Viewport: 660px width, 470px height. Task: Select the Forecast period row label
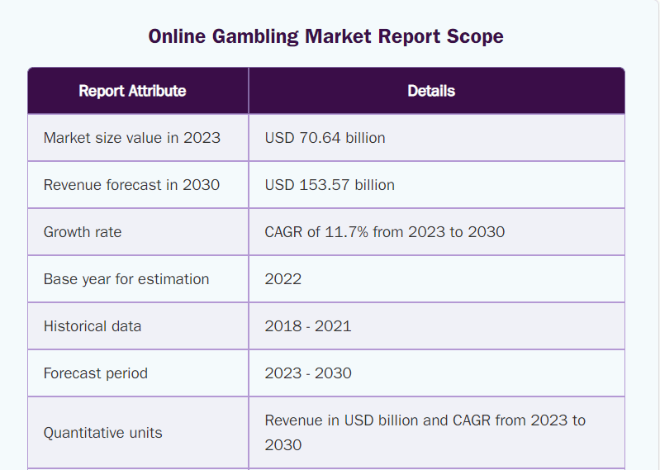96,373
